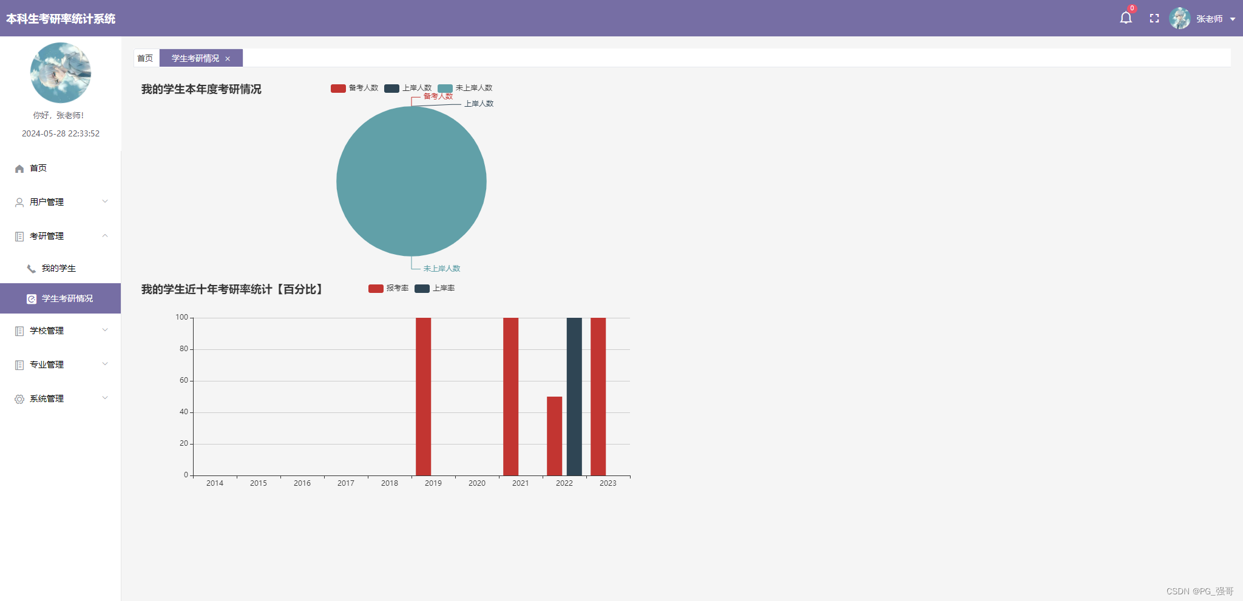
Task: Click the 2022 dark 上岸率 bar
Action: coord(574,397)
